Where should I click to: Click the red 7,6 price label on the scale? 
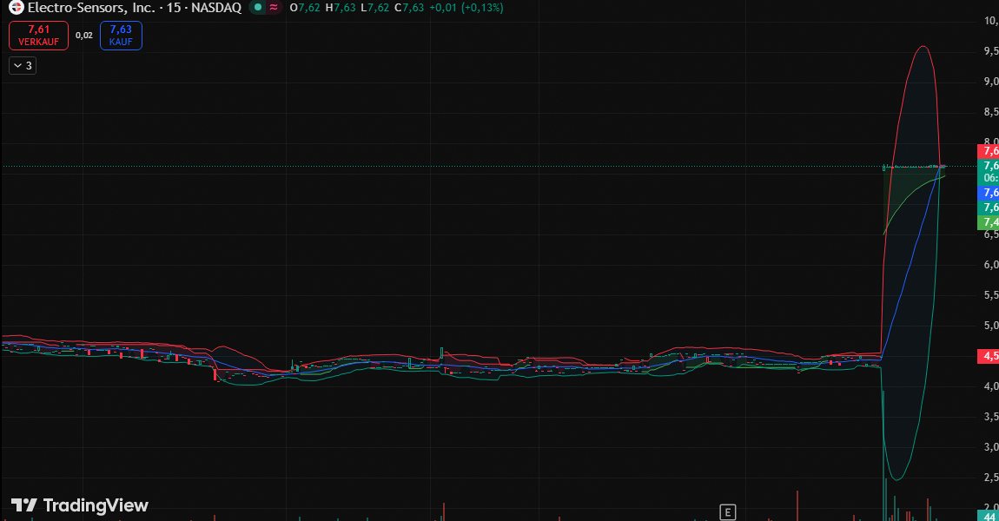989,151
